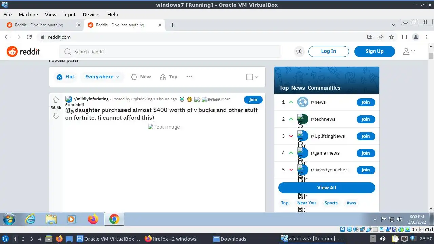Open the card view layout dropdown

click(x=252, y=77)
